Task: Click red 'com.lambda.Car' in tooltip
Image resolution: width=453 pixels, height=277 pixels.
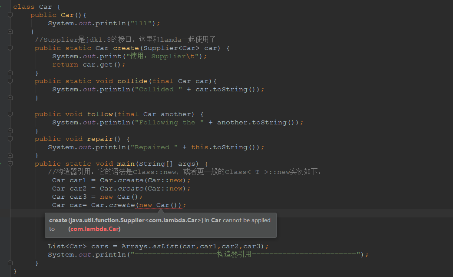Action: (95, 229)
